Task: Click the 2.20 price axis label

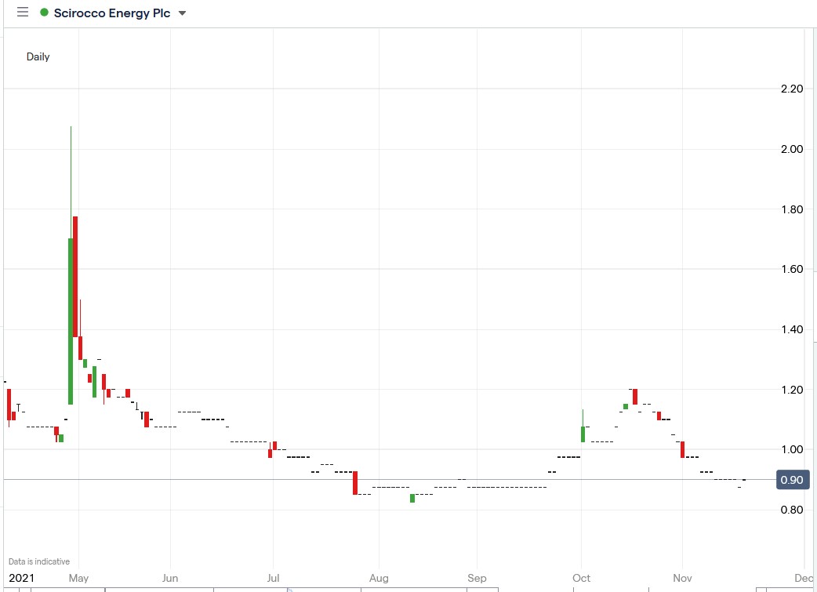Action: [790, 89]
